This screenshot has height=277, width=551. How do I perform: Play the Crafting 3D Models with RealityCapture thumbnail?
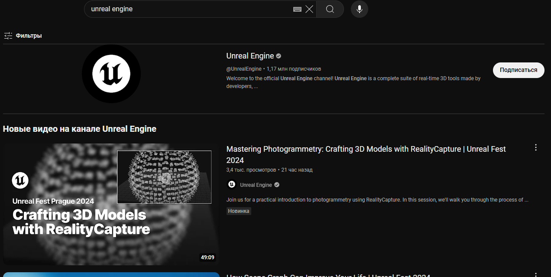click(111, 204)
